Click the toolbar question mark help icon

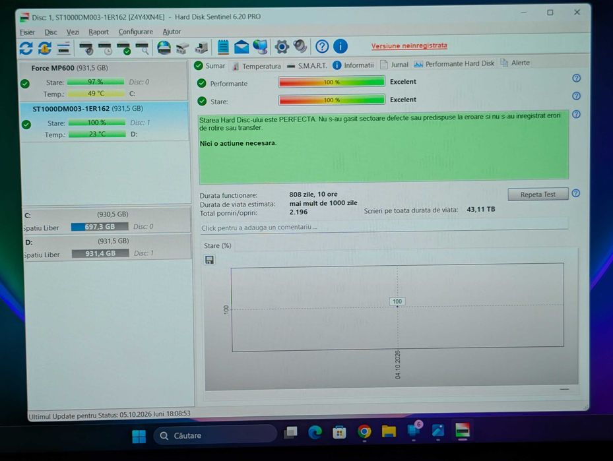tap(322, 46)
